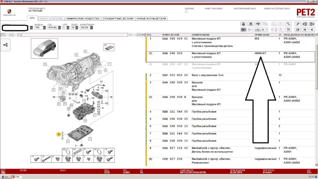This screenshot has height=179, width=318.
Task: Click the pushpin icon in the toolbar
Action: (x=297, y=24)
